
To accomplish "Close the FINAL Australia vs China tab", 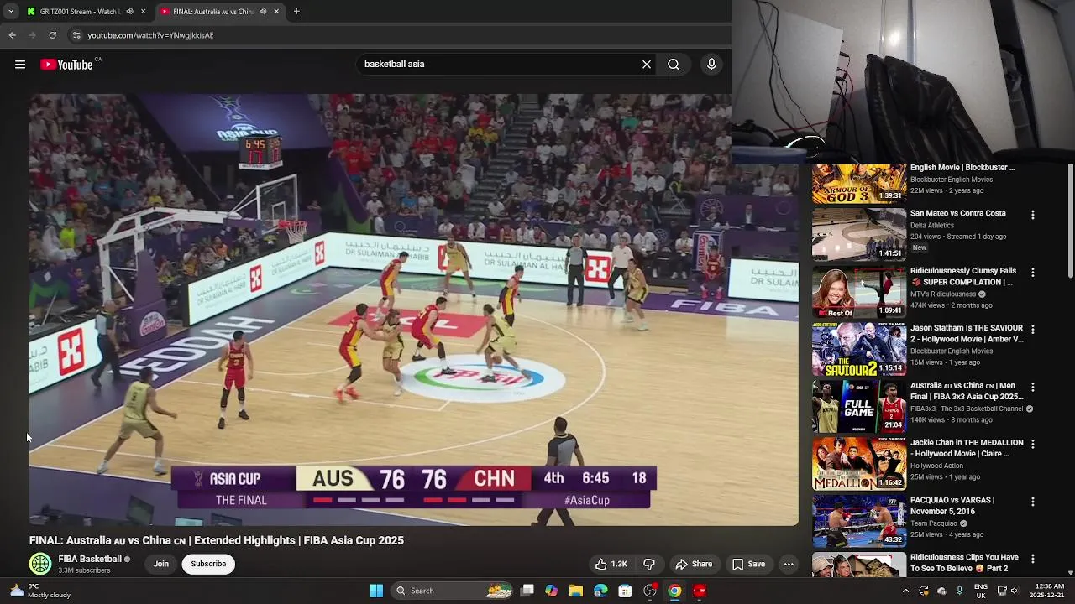I will pos(276,12).
